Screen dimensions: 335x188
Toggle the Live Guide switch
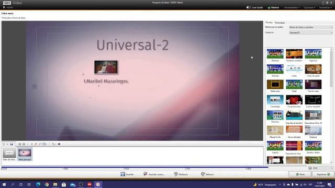[249, 7]
